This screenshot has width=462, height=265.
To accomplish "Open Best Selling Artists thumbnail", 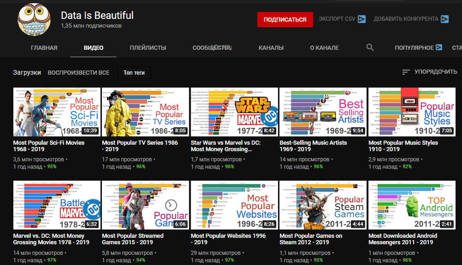I will click(323, 112).
